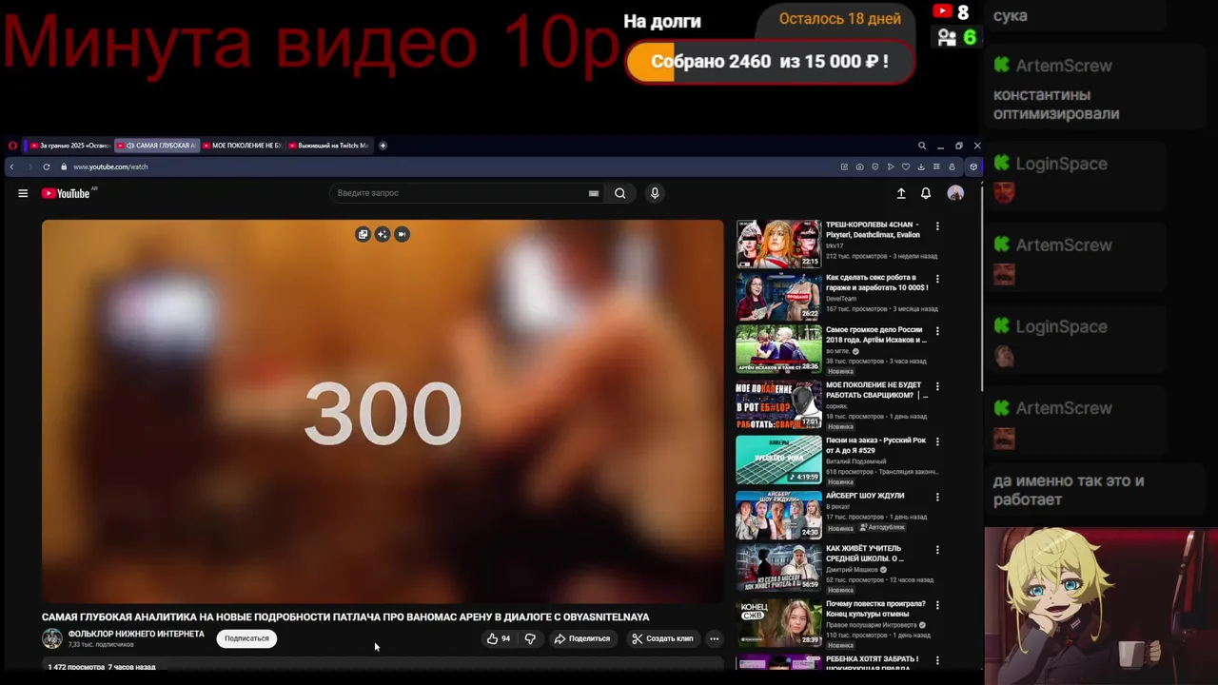1218x685 pixels.
Task: Click the camera overlay icon atop the video
Action: pyautogui.click(x=402, y=234)
